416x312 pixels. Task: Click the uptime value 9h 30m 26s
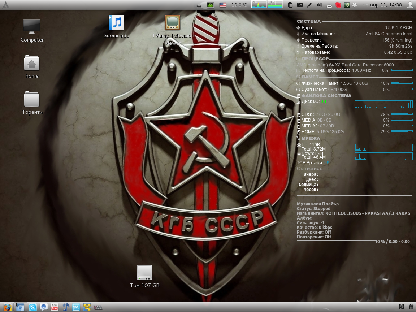(400, 46)
